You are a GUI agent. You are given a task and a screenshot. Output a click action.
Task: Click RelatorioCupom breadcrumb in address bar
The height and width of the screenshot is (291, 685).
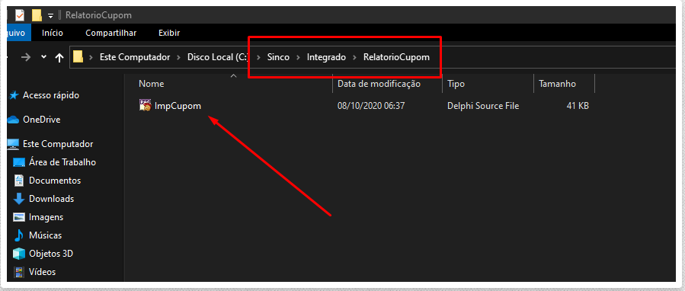coord(396,57)
